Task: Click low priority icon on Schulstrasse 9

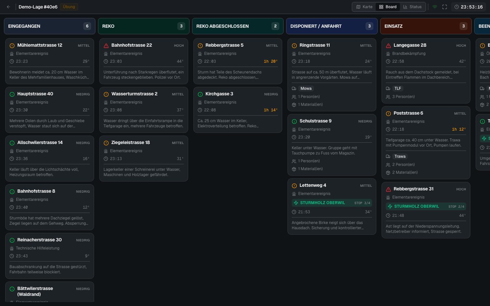Action: pos(294,121)
